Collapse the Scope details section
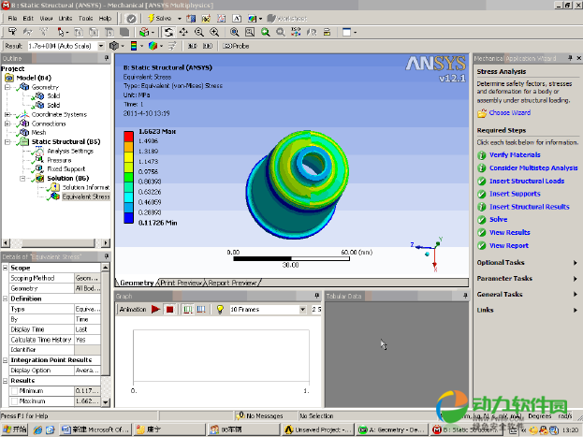This screenshot has width=583, height=437. [x=6, y=268]
